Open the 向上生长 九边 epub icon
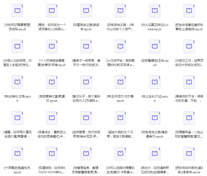 tap(155, 82)
